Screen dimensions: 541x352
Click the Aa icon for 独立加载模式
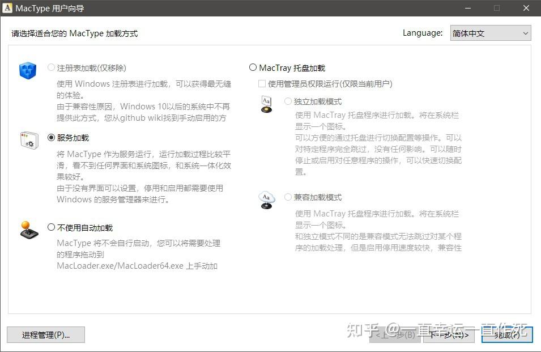pos(266,105)
